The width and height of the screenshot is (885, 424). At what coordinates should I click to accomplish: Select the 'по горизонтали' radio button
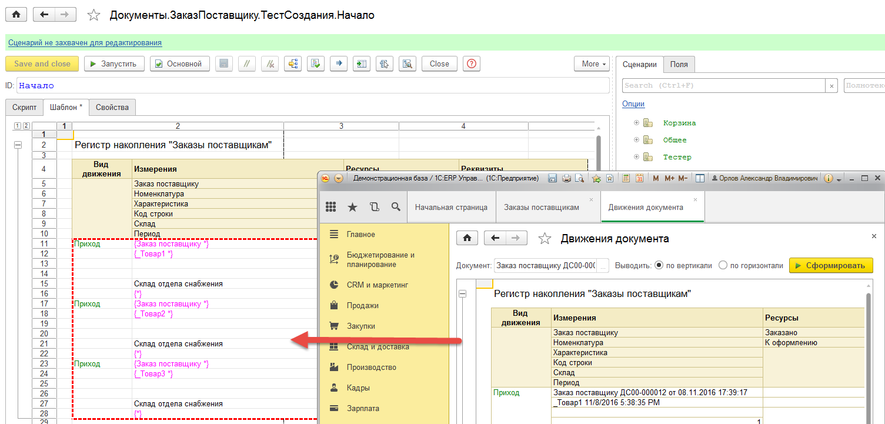[x=723, y=265]
